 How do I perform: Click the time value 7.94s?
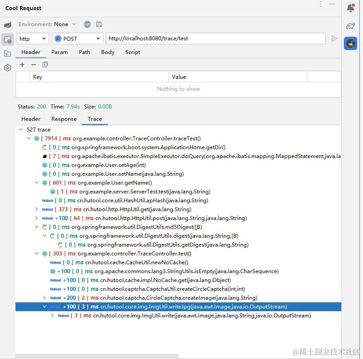click(x=73, y=107)
